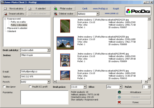
Task: Open the Povrch dropdown
Action: (49, 82)
